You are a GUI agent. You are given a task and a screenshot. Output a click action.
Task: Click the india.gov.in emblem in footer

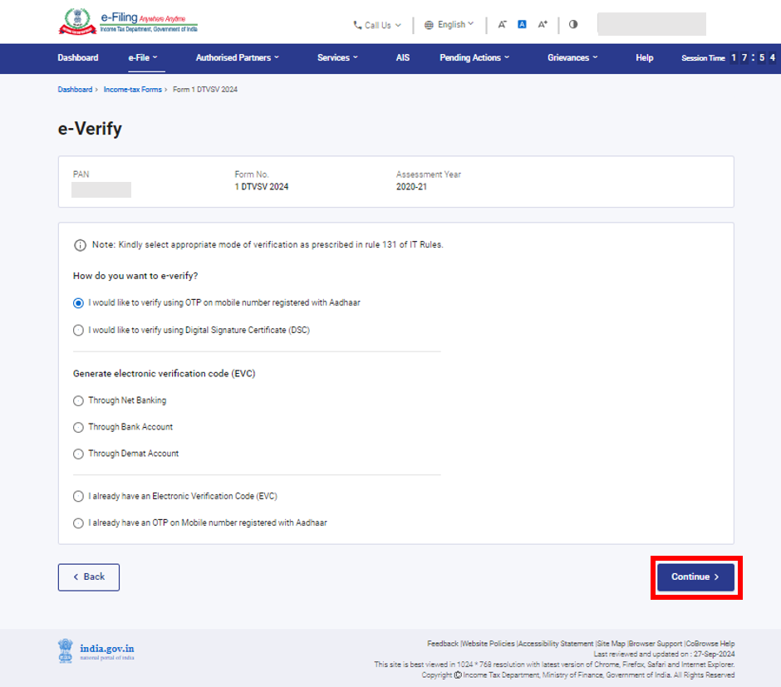pyautogui.click(x=66, y=651)
